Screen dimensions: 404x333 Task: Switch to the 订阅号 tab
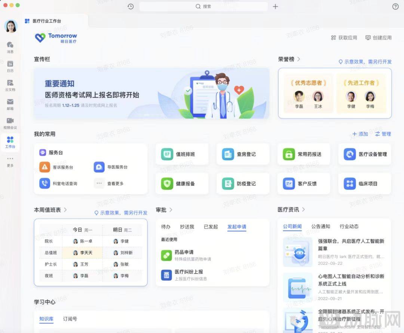[70, 319]
